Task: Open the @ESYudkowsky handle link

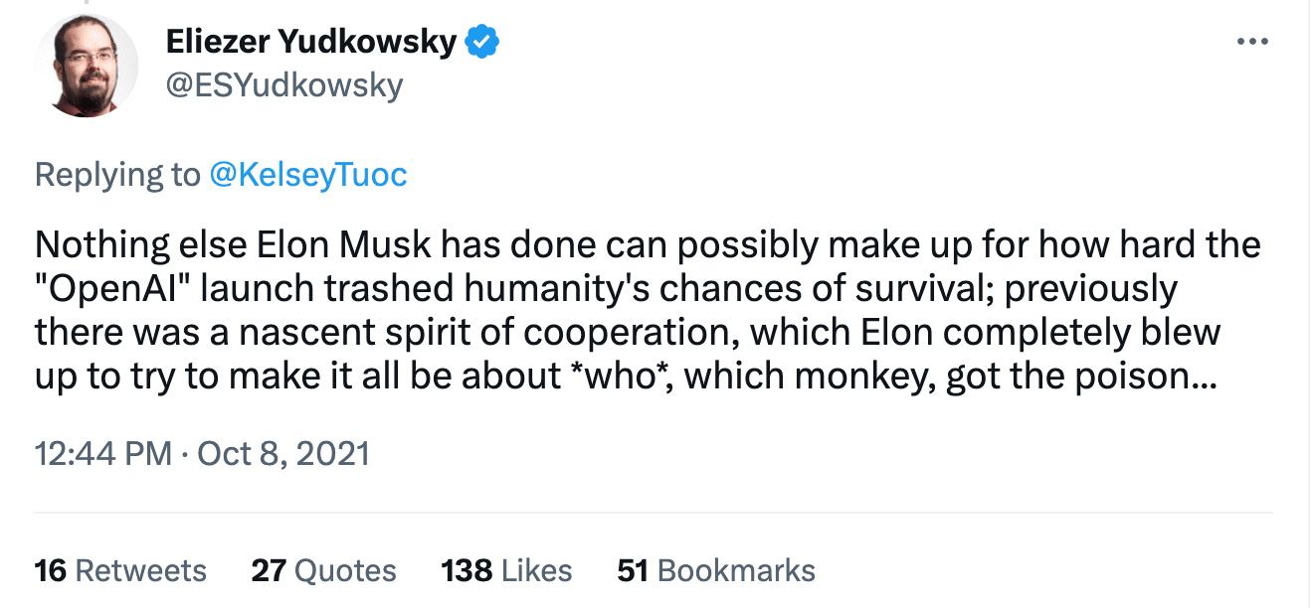Action: coord(283,85)
